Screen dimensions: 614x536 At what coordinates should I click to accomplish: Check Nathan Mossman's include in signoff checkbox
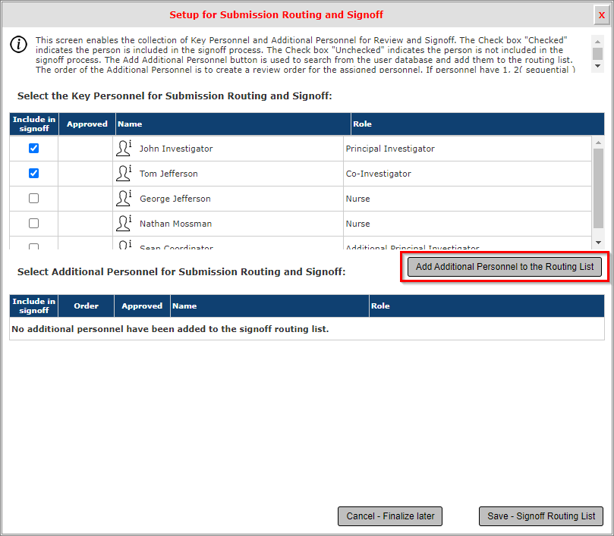click(x=33, y=224)
